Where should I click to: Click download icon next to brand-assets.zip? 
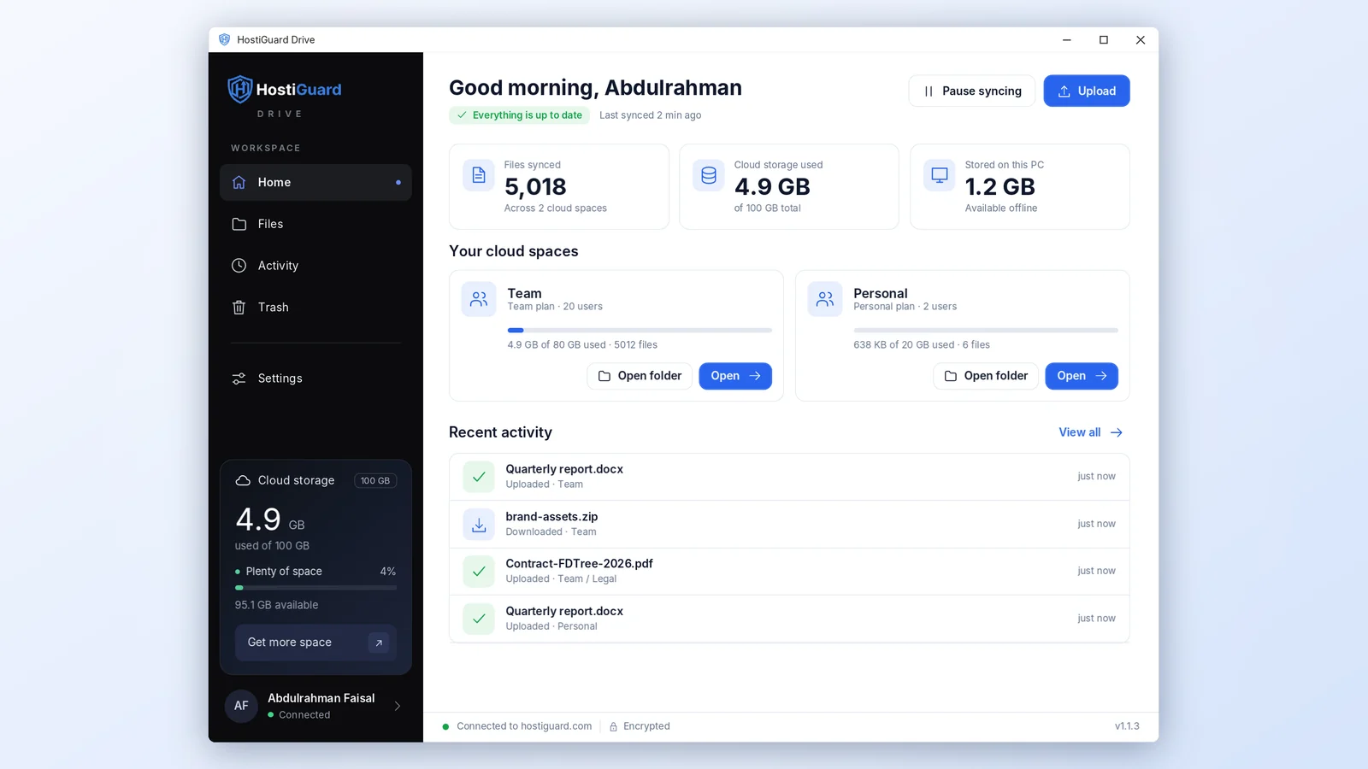[x=479, y=524]
